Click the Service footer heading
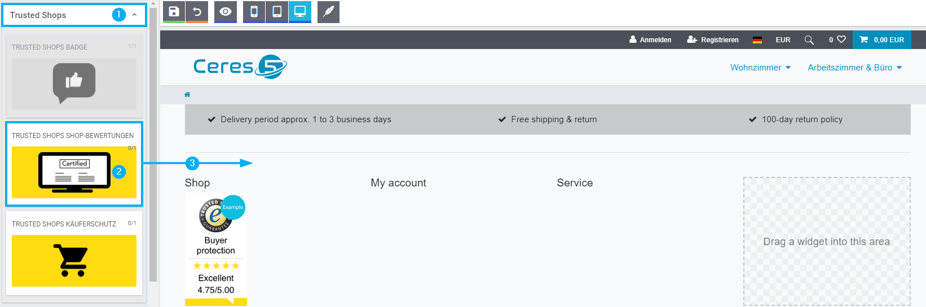The height and width of the screenshot is (307, 926). (x=575, y=183)
